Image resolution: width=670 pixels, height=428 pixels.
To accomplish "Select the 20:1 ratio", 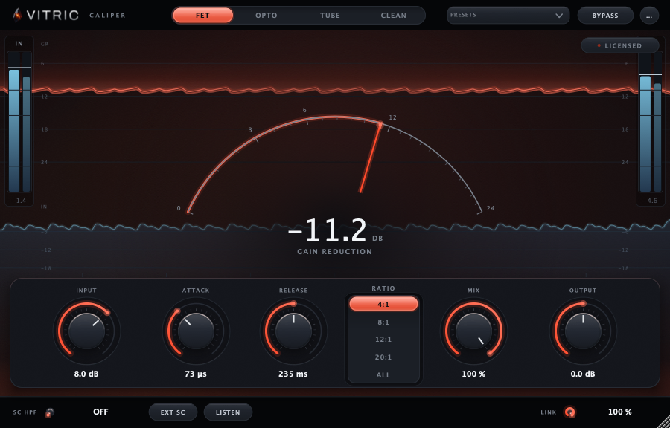I will 383,357.
